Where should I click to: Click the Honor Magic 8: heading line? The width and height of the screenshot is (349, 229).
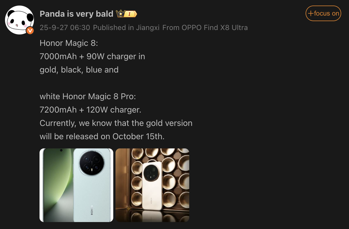[69, 43]
